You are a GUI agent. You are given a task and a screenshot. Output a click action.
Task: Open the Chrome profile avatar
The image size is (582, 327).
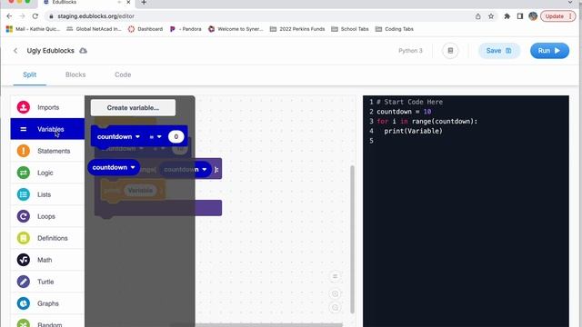[x=533, y=16]
